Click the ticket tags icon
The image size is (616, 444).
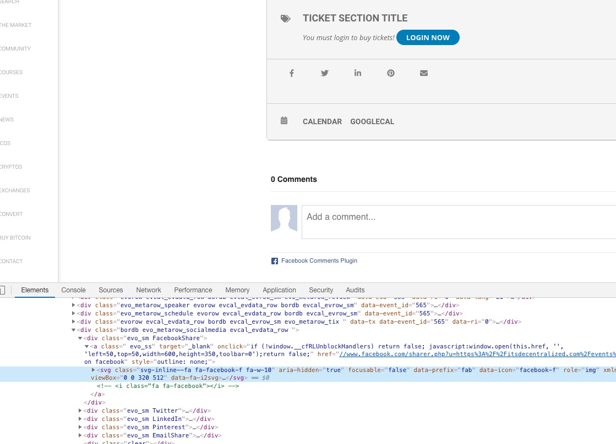tap(286, 19)
